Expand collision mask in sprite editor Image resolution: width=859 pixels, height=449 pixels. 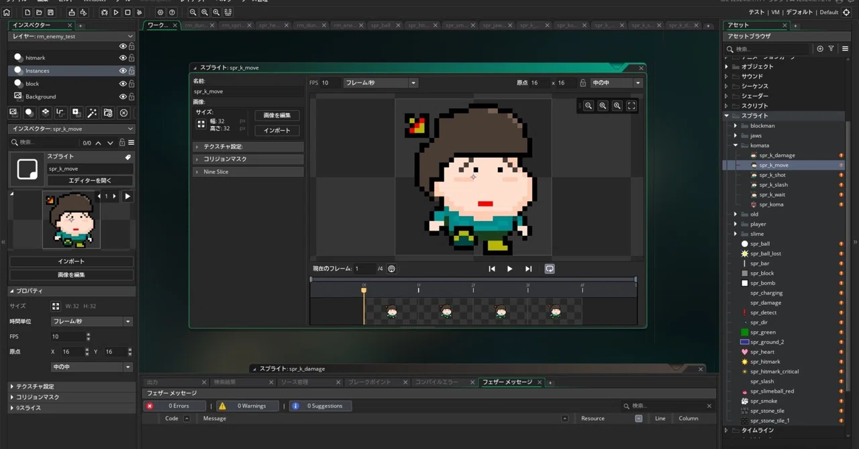click(x=248, y=159)
